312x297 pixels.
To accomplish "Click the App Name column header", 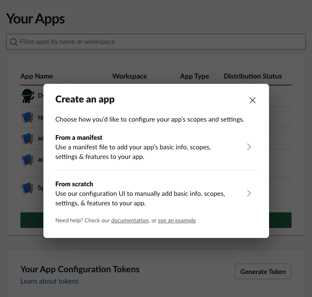I will point(36,76).
